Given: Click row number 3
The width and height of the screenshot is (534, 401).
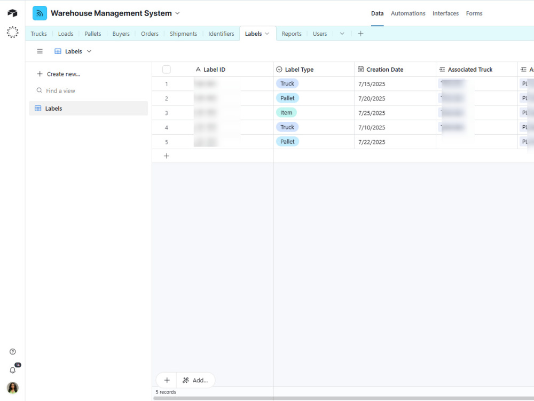Looking at the screenshot, I should (167, 113).
